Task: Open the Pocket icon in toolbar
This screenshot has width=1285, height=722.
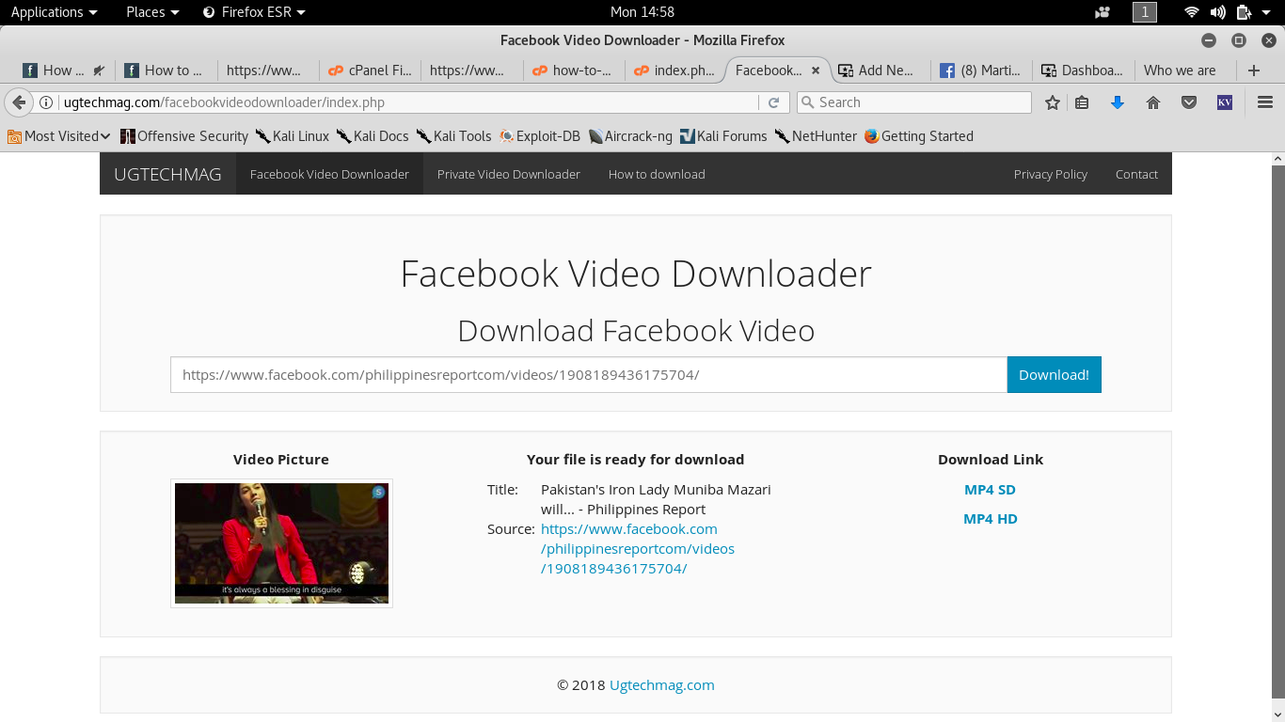Action: point(1189,102)
